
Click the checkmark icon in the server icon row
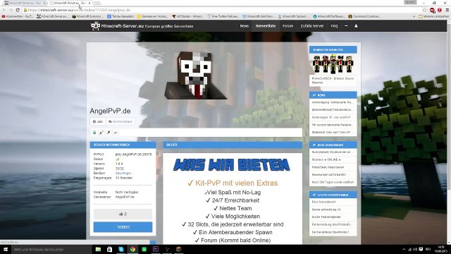tap(116, 133)
